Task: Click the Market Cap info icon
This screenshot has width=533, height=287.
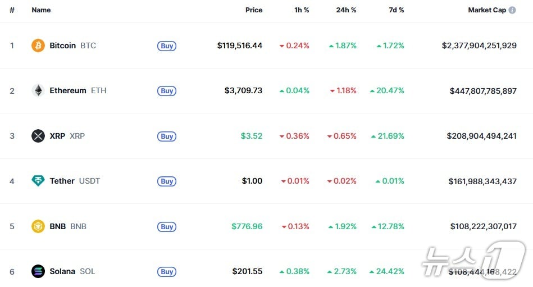Action: point(512,10)
